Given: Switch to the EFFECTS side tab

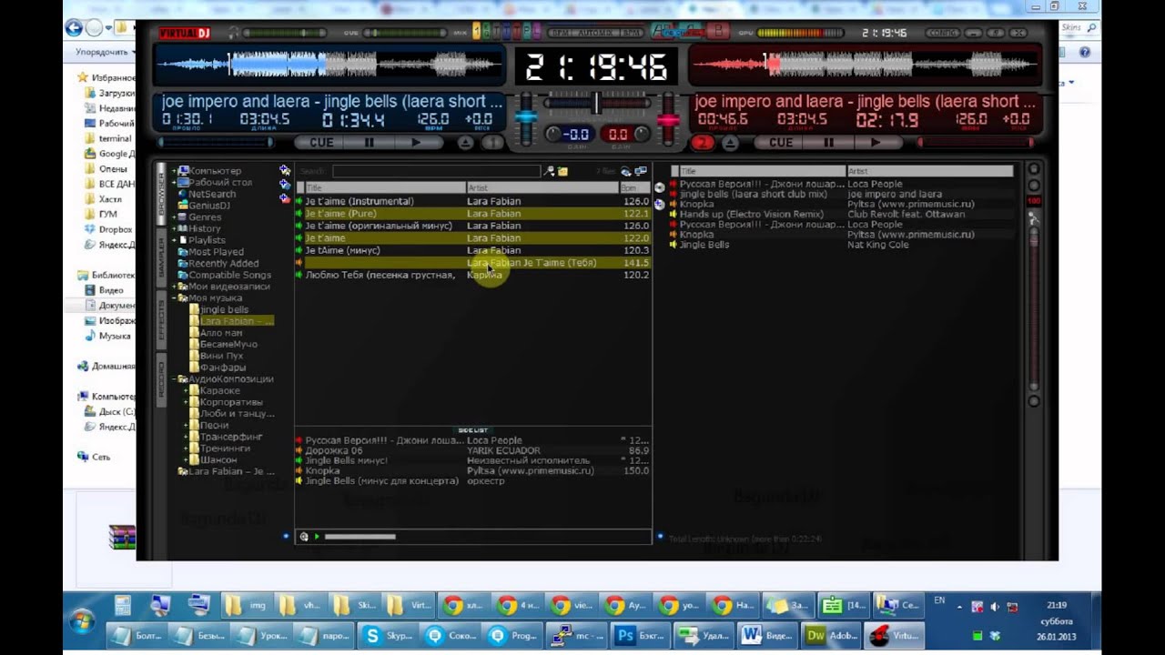Looking at the screenshot, I should [162, 320].
